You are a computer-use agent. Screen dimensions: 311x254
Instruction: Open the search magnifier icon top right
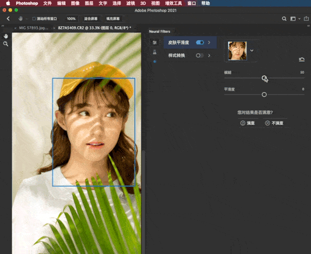click(284, 18)
